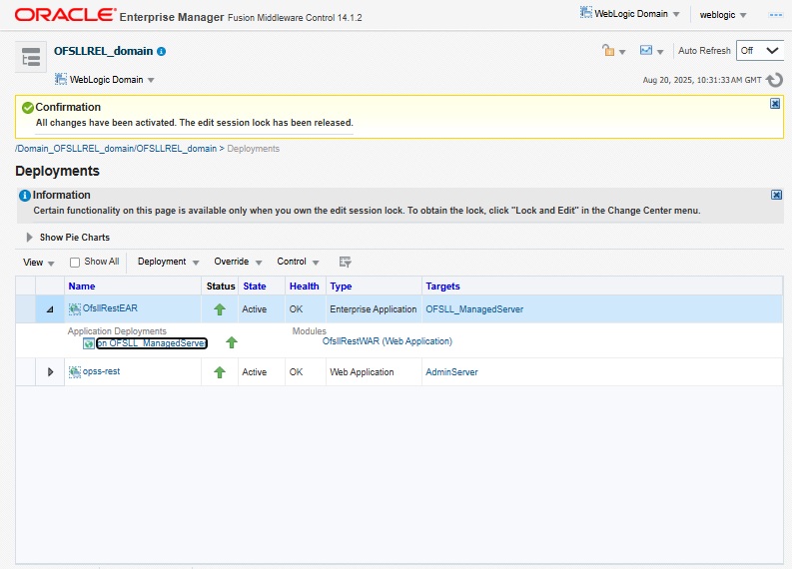The height and width of the screenshot is (569, 792).
Task: Open the Override menu
Action: pos(238,262)
